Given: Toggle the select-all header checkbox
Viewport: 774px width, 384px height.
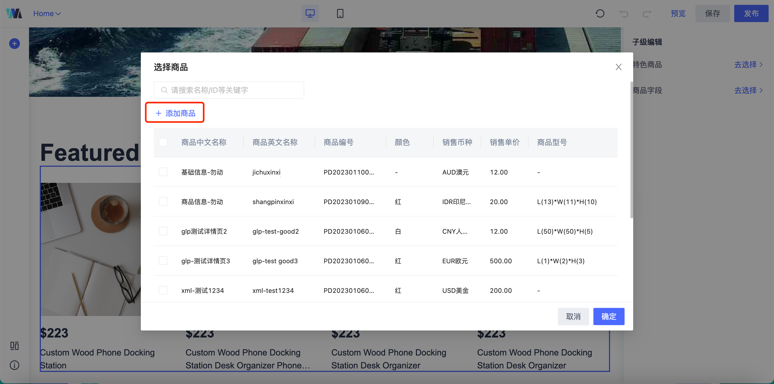Looking at the screenshot, I should tap(163, 142).
